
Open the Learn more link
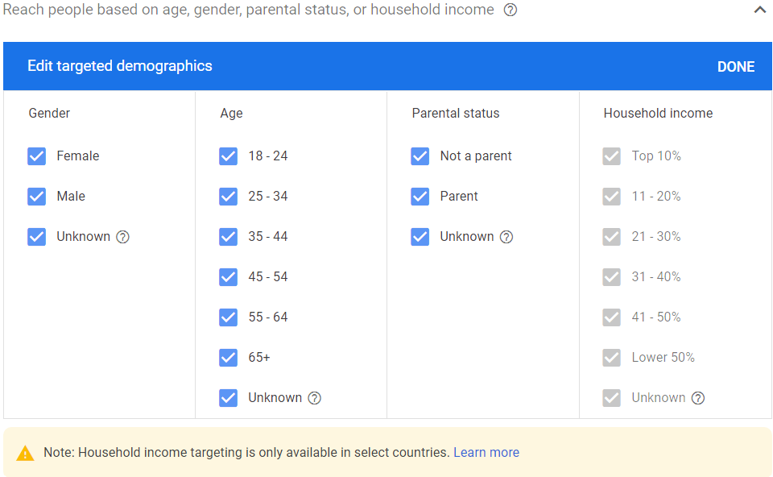click(x=486, y=452)
